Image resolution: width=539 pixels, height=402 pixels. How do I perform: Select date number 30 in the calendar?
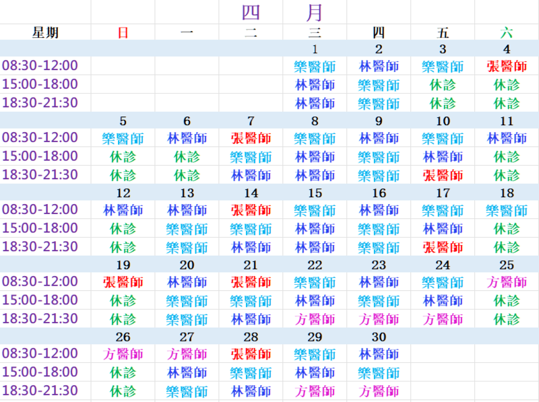point(379,337)
